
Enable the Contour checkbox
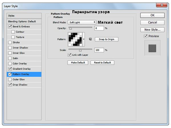(x=13, y=32)
